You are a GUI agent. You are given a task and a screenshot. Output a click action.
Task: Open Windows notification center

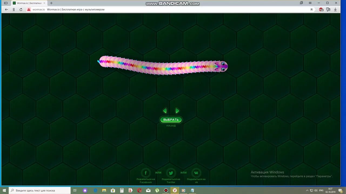pyautogui.click(x=341, y=190)
